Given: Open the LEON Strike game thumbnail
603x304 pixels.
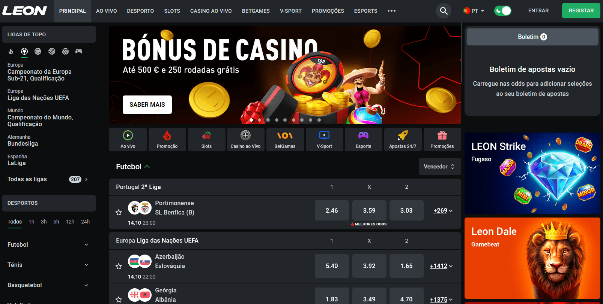Looking at the screenshot, I should [532, 173].
